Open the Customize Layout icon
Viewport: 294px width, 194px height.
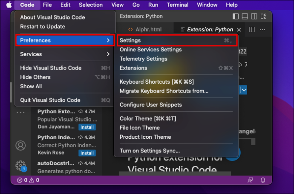tap(263, 16)
